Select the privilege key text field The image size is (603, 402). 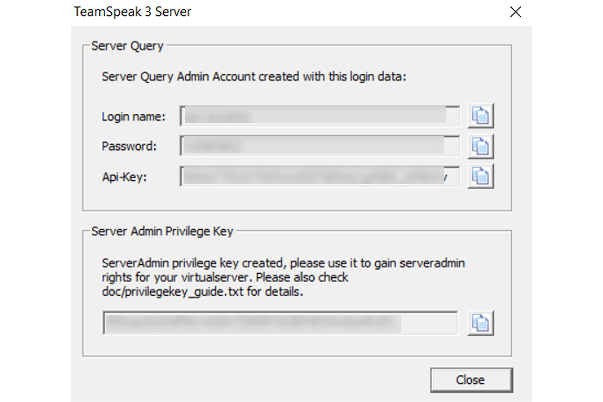[x=279, y=323]
